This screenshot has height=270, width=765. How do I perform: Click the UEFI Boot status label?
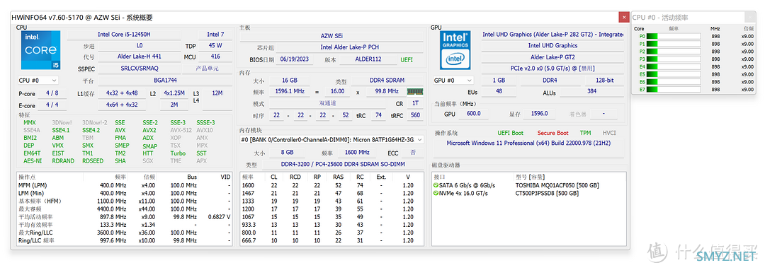tap(510, 133)
